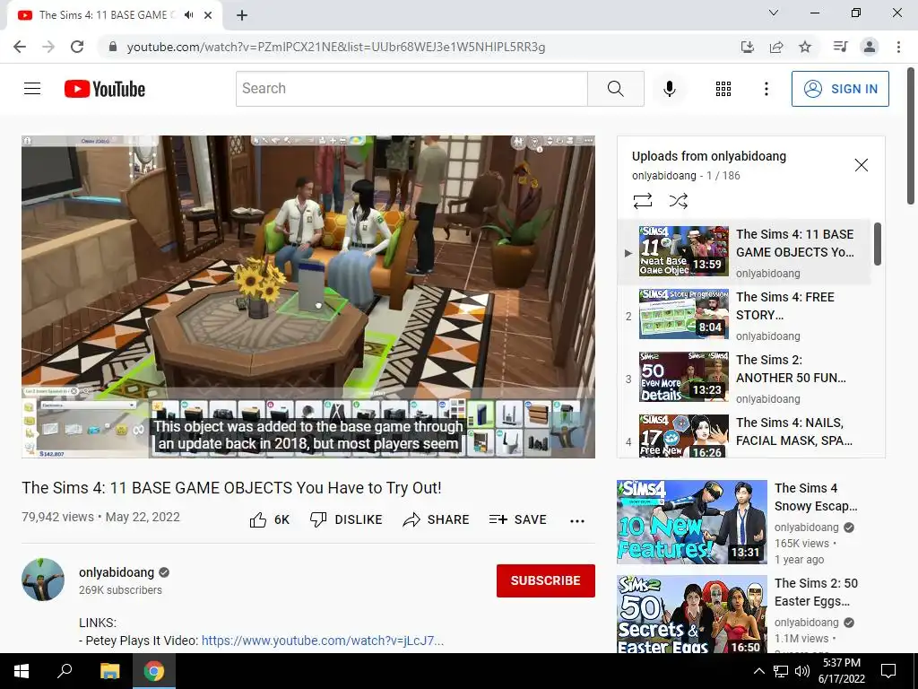918x689 pixels.
Task: Share this page icon in address bar
Action: (x=776, y=47)
